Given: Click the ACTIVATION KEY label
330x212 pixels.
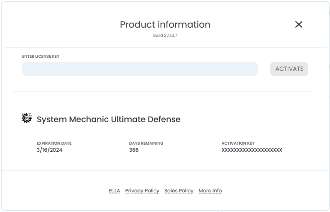Looking at the screenshot, I should 238,143.
